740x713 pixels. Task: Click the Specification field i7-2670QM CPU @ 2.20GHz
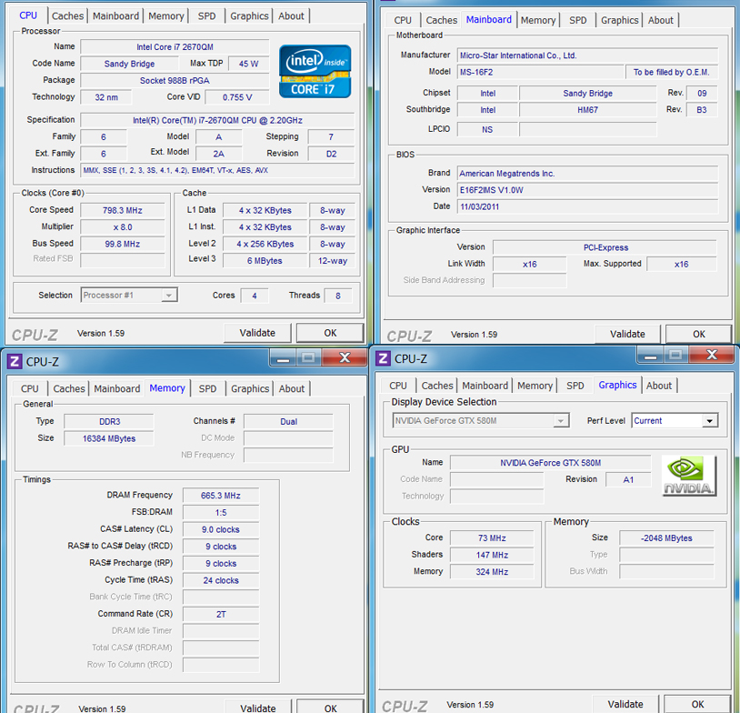[217, 120]
